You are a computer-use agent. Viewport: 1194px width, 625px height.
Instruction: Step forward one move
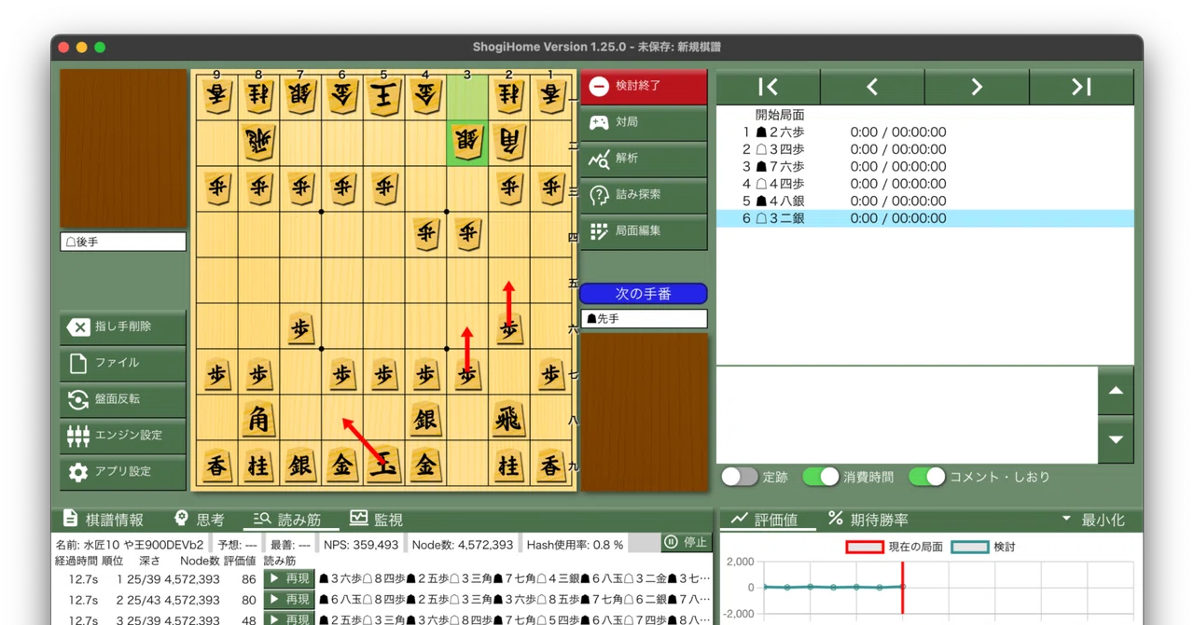(977, 87)
